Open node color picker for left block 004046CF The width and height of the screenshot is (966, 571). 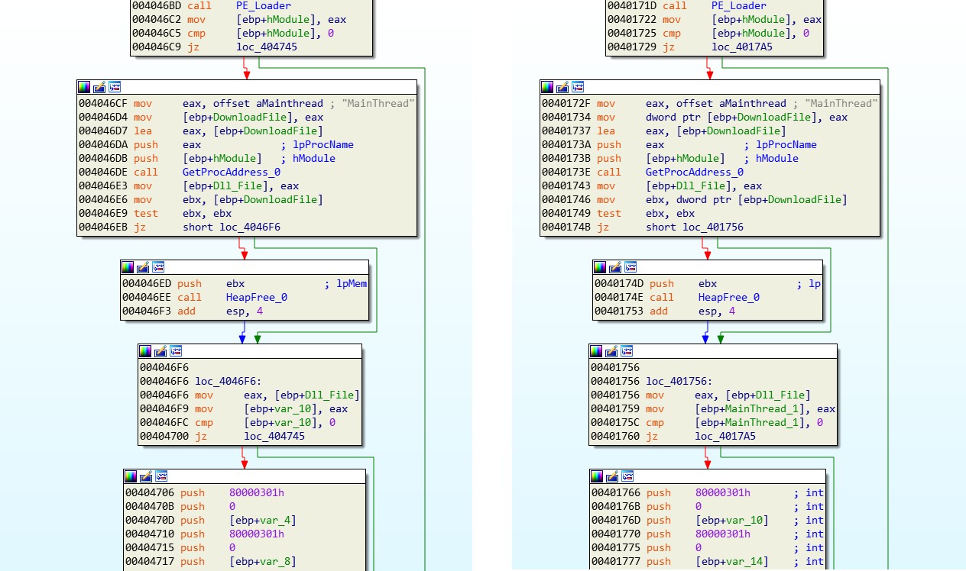pos(84,87)
